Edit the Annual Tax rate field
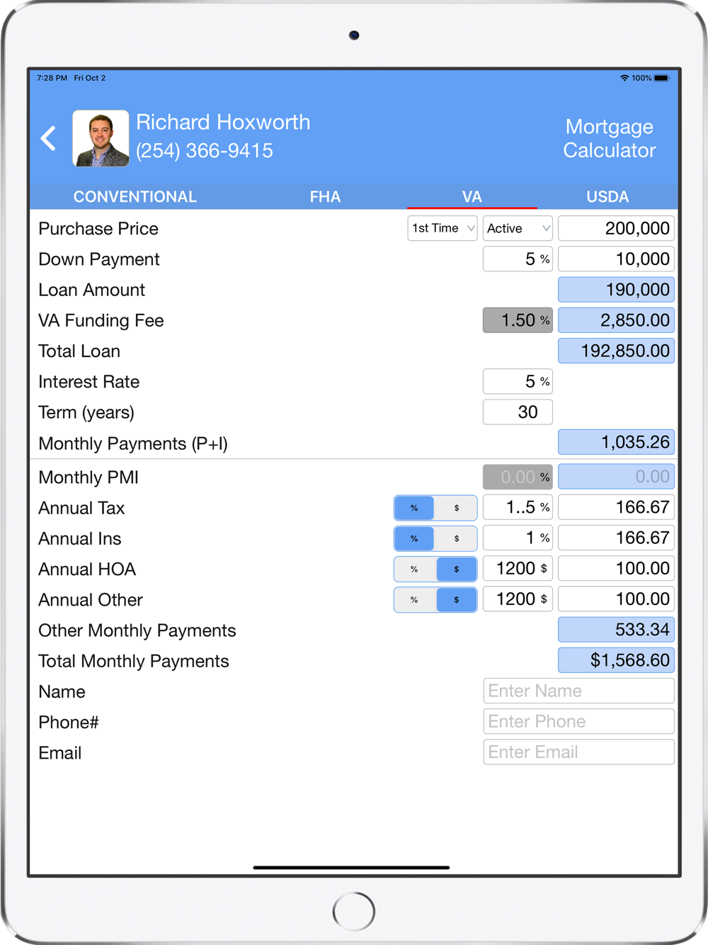Viewport: 708px width, 945px height. tap(518, 507)
